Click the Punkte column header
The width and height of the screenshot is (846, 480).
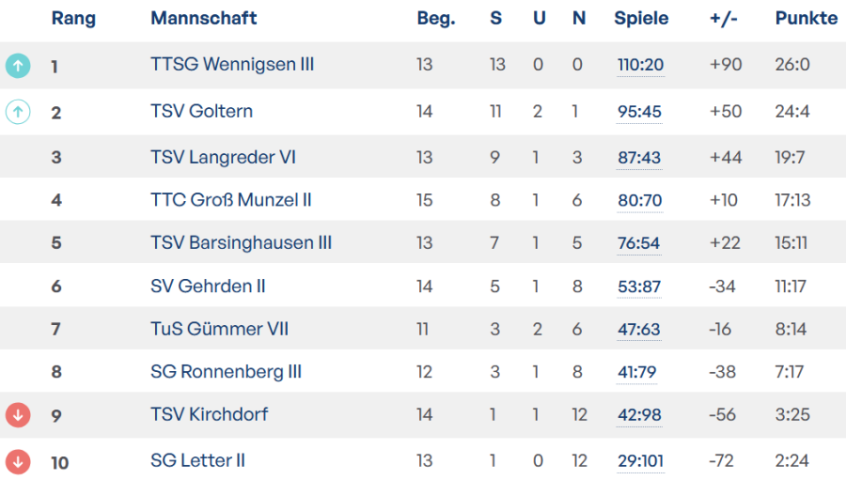point(806,18)
